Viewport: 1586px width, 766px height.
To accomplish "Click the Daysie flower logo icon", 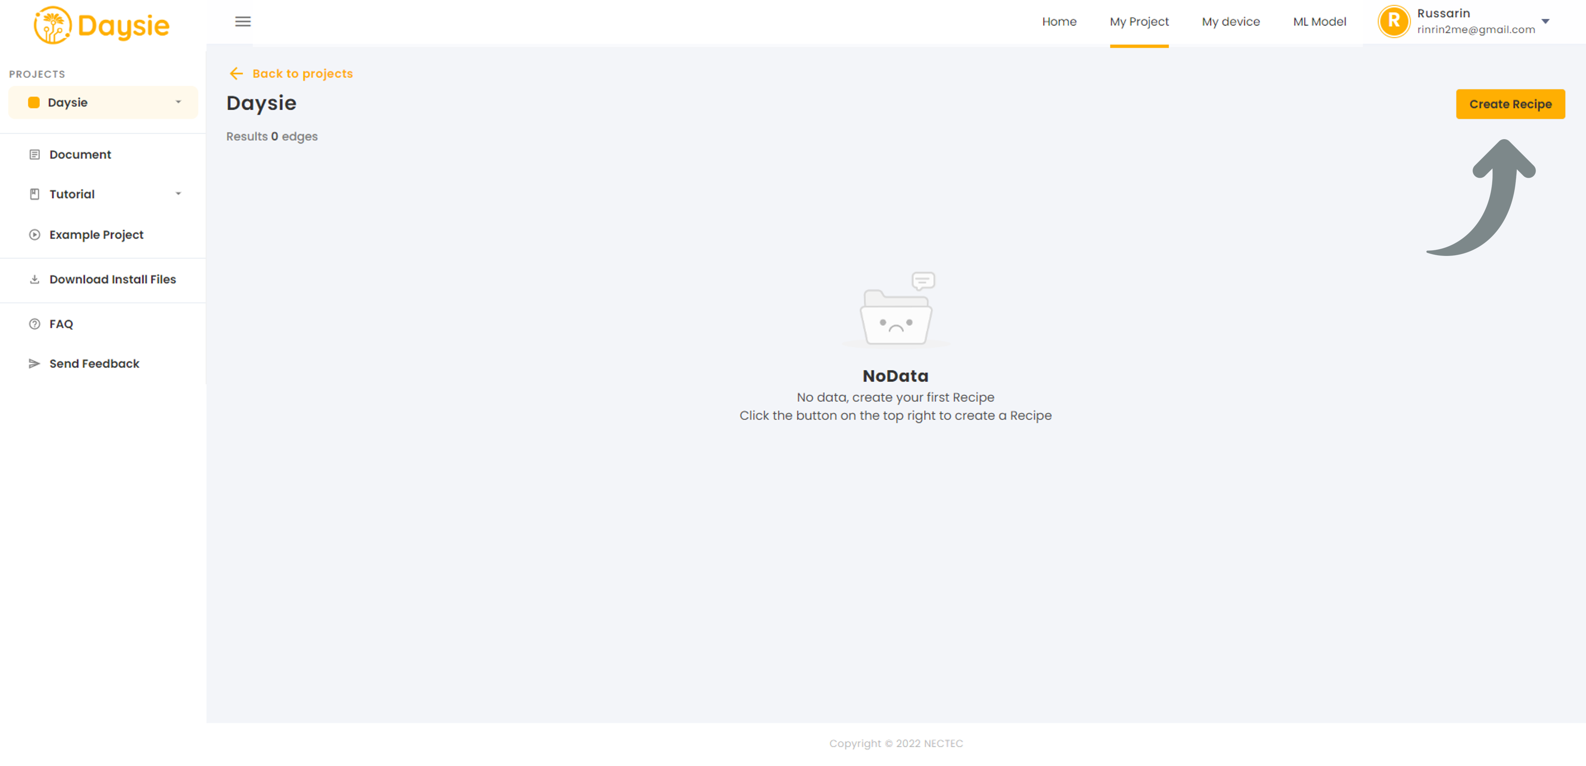I will click(x=52, y=25).
